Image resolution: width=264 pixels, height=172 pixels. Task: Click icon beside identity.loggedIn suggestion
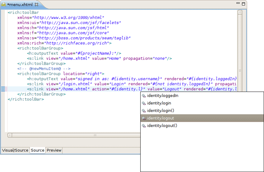click(x=143, y=96)
